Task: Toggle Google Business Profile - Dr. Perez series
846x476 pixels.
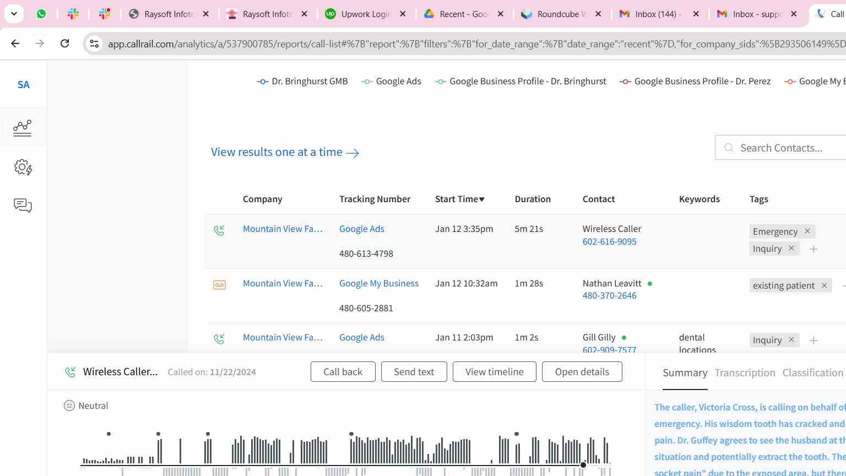Action: pyautogui.click(x=695, y=82)
